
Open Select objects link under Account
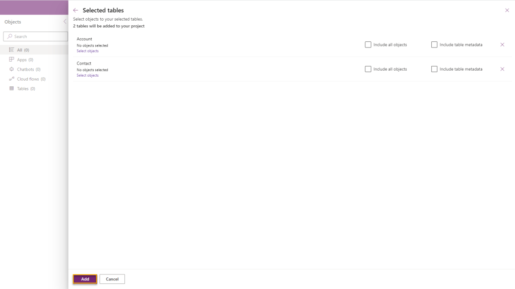click(x=88, y=51)
